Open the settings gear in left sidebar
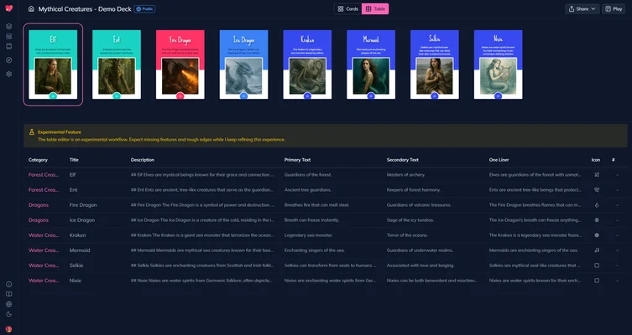This screenshot has width=632, height=335. click(8, 74)
